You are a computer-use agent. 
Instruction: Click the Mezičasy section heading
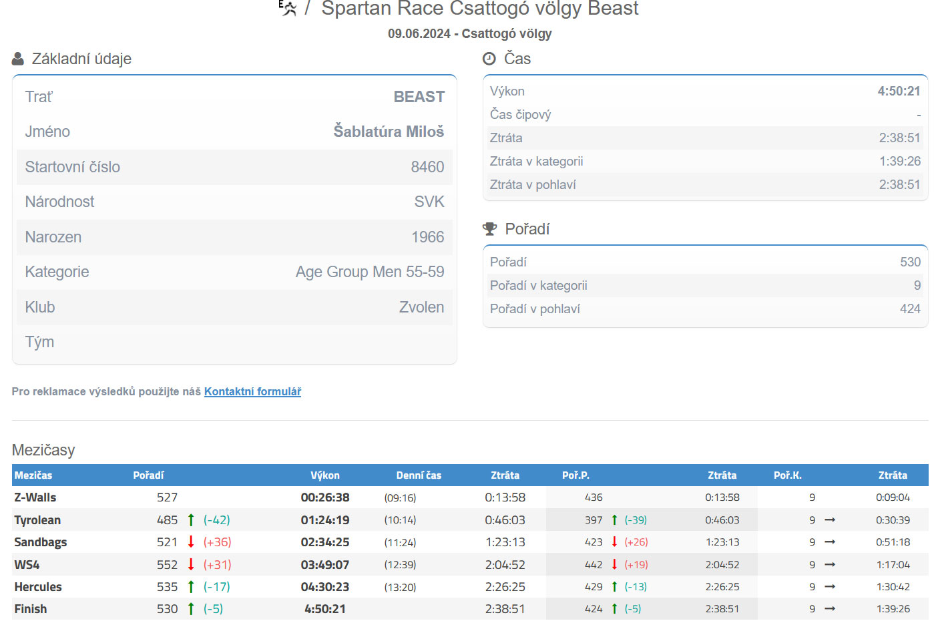click(43, 450)
